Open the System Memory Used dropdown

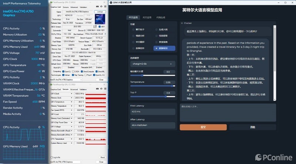(71, 143)
